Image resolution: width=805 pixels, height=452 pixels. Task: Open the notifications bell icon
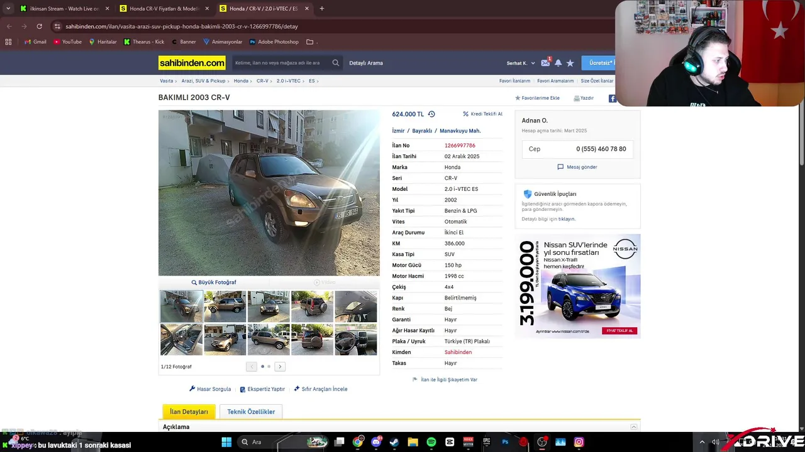pyautogui.click(x=558, y=63)
